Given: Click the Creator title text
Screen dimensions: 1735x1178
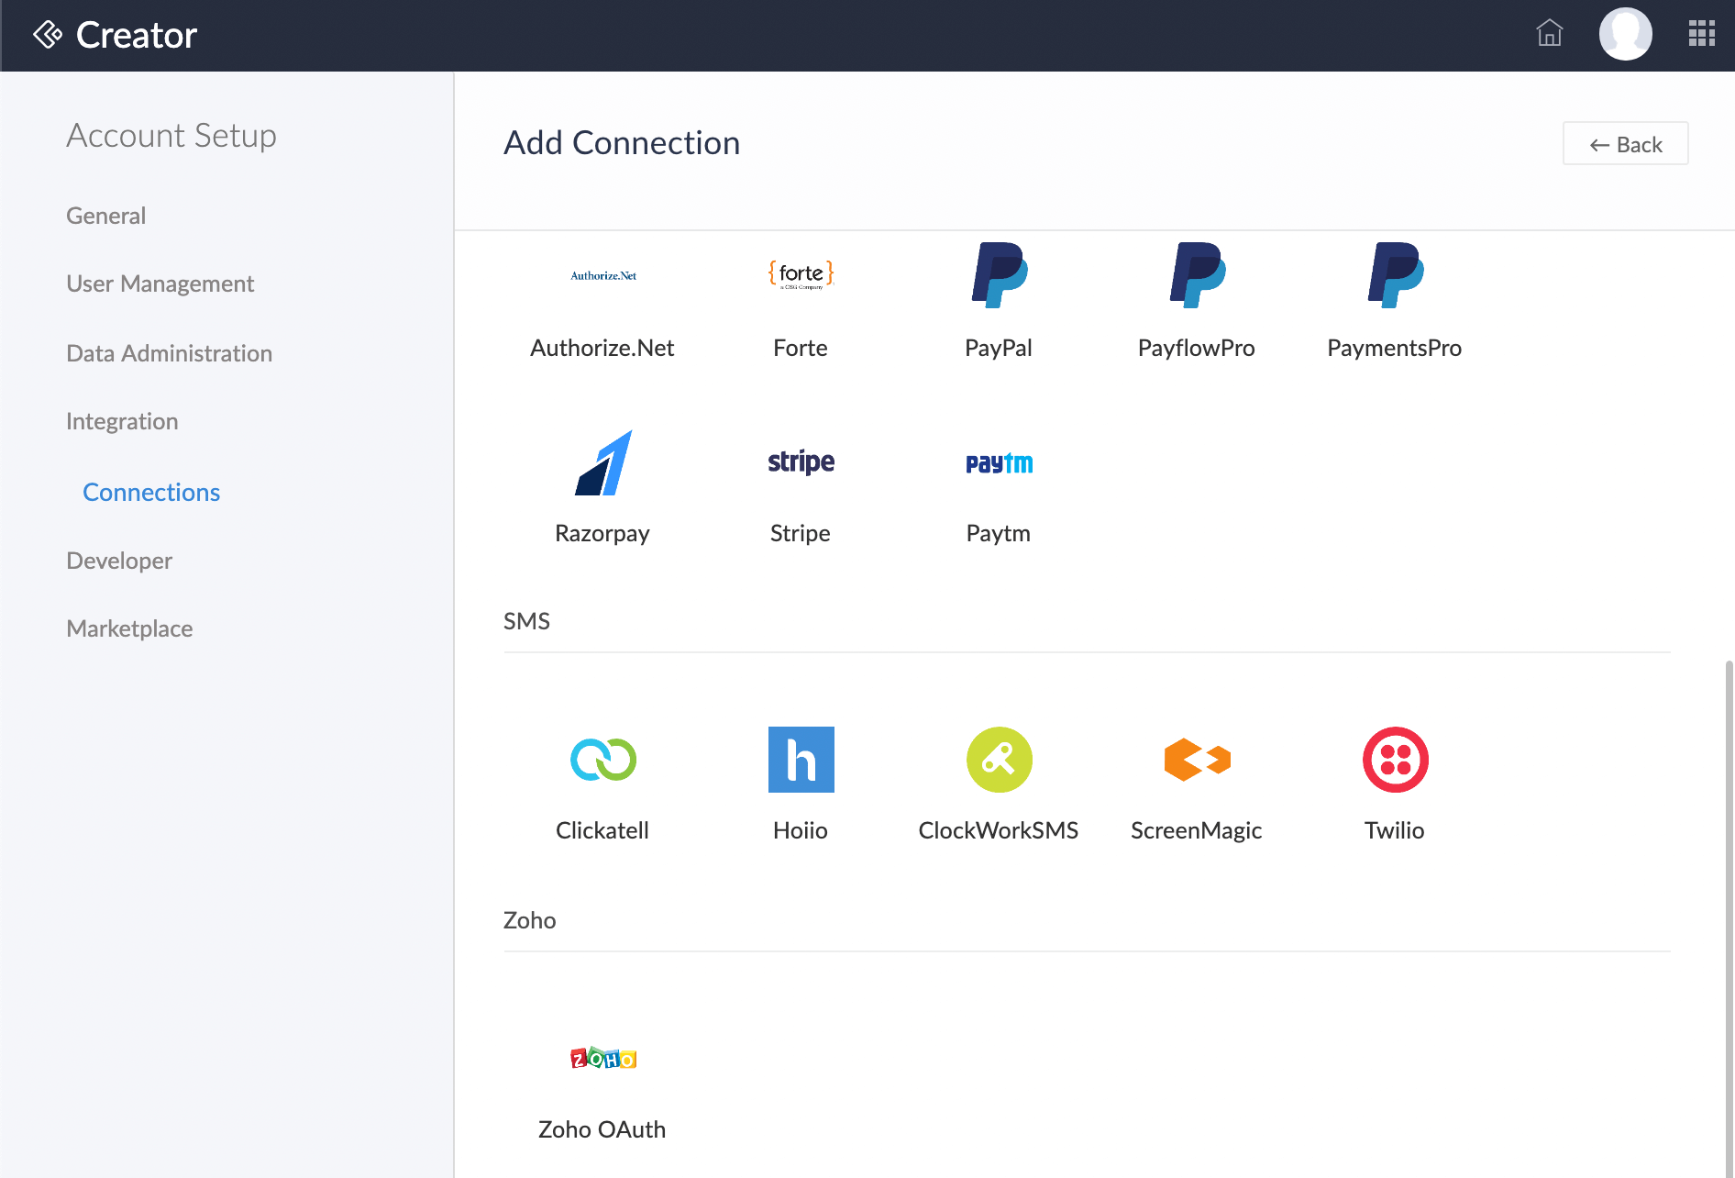Looking at the screenshot, I should pos(137,35).
